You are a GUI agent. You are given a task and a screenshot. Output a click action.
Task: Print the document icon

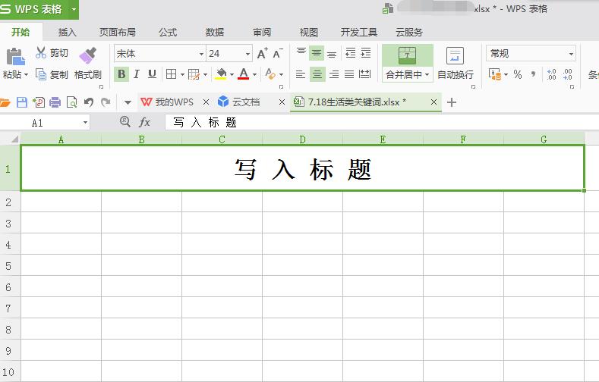point(55,102)
